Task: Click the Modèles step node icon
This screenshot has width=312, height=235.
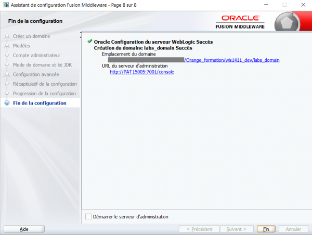Action: [x=7, y=46]
